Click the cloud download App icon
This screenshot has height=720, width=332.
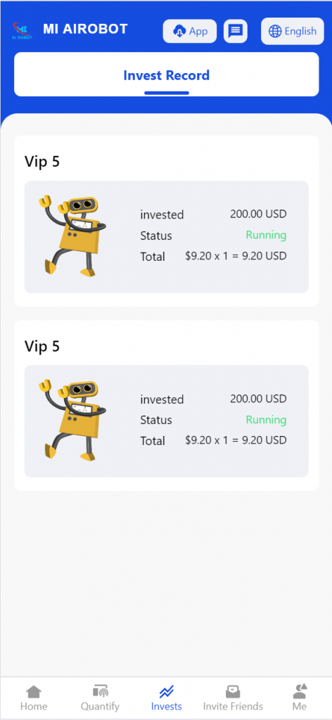tap(179, 31)
